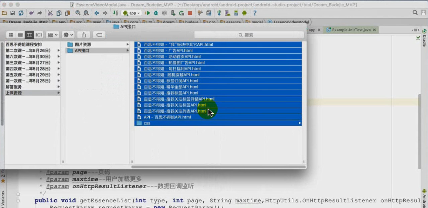Switch Finder to column view

pos(29,35)
